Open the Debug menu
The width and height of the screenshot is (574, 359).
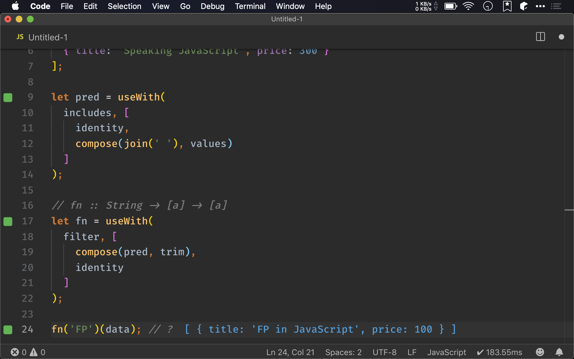click(212, 6)
